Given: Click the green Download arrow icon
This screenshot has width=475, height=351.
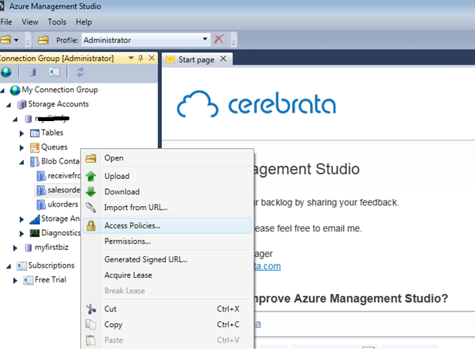Looking at the screenshot, I should pyautogui.click(x=90, y=191).
